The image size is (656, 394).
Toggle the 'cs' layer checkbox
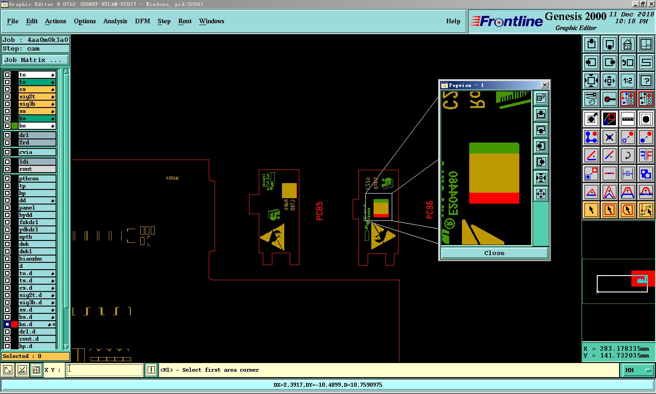(7, 89)
